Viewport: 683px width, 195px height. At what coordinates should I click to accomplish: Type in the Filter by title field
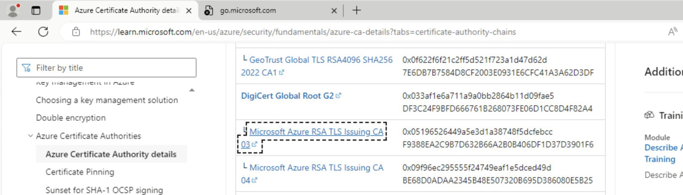pos(114,68)
